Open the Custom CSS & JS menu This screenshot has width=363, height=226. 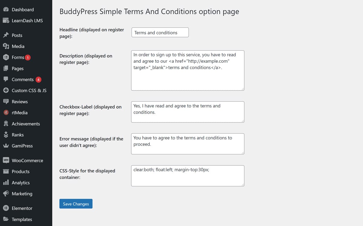29,91
